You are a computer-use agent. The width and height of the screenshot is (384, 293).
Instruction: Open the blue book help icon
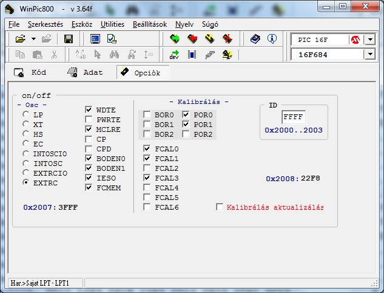click(x=255, y=39)
